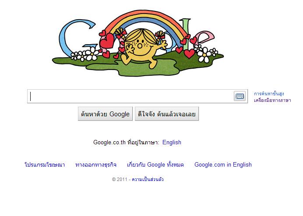Screen dimensions: 303x216
Task: Open the ความเป็นส่วนตัว privacy link
Action: (x=148, y=179)
